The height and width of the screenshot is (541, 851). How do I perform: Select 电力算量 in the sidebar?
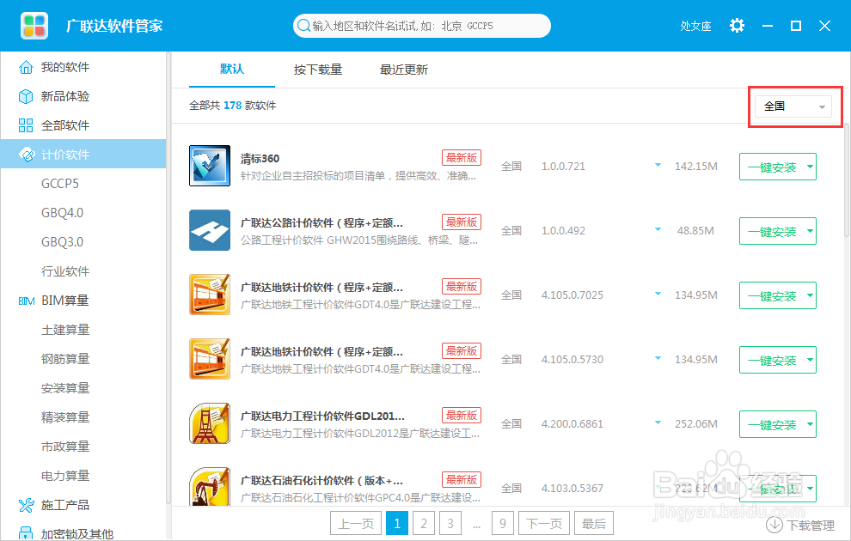coord(65,477)
